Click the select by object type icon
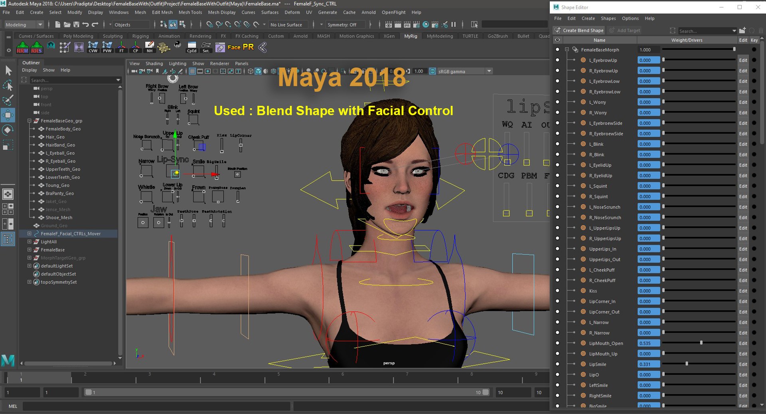This screenshot has width=766, height=414. 173,25
